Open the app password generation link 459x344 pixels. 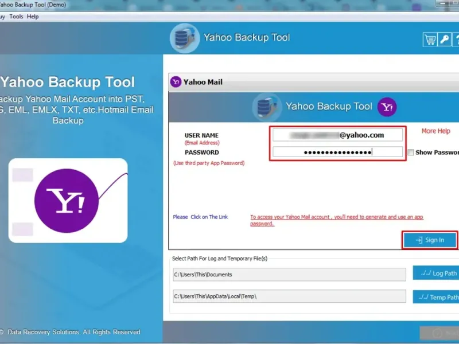tap(337, 220)
